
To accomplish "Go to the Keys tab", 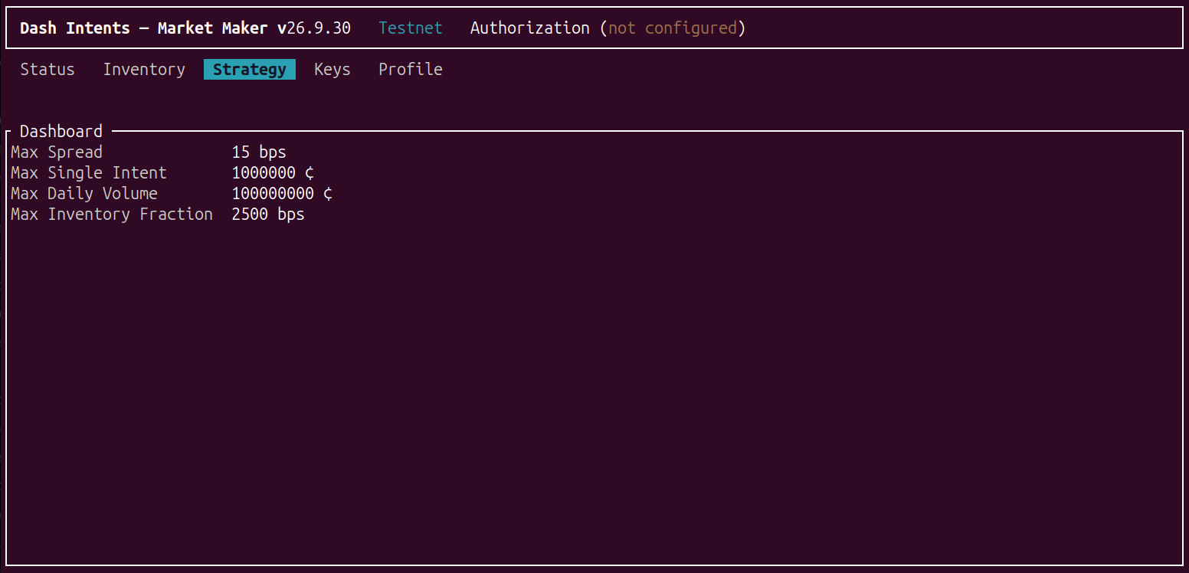I will [332, 70].
